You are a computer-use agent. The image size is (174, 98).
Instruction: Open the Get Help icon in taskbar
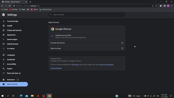coord(117,96)
